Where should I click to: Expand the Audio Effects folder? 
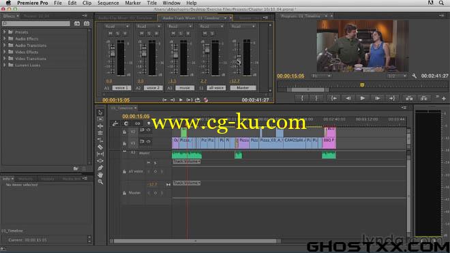4,38
